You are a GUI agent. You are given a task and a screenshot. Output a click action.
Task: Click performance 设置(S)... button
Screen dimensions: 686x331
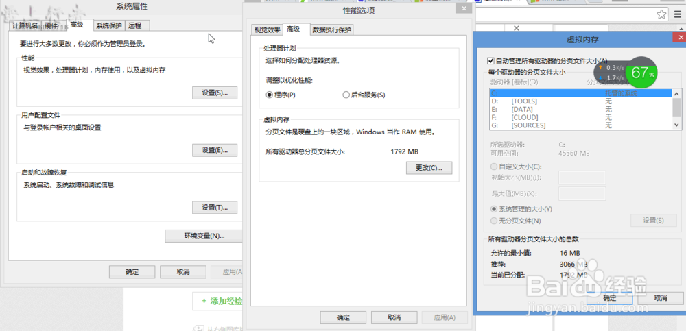215,93
